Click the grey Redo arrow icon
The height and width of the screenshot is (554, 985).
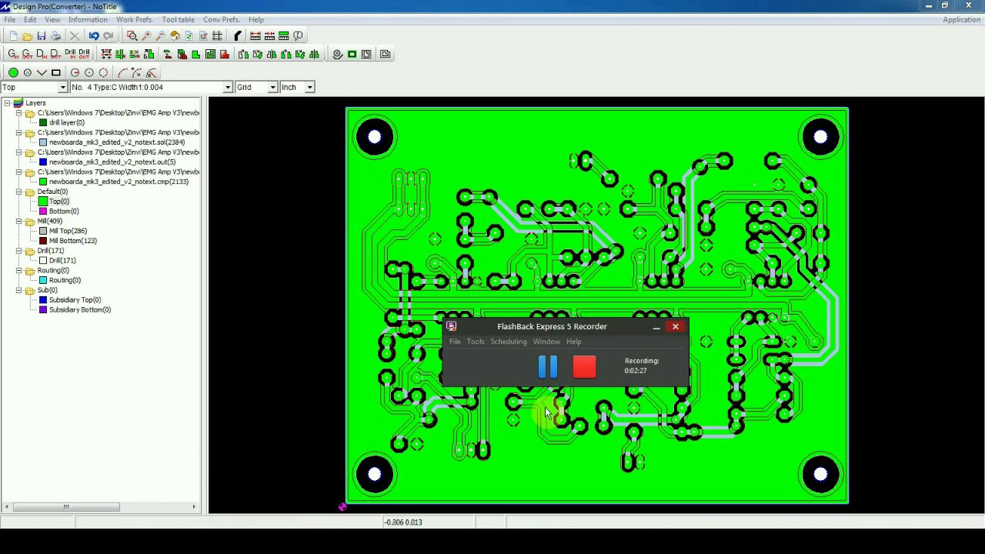[109, 36]
